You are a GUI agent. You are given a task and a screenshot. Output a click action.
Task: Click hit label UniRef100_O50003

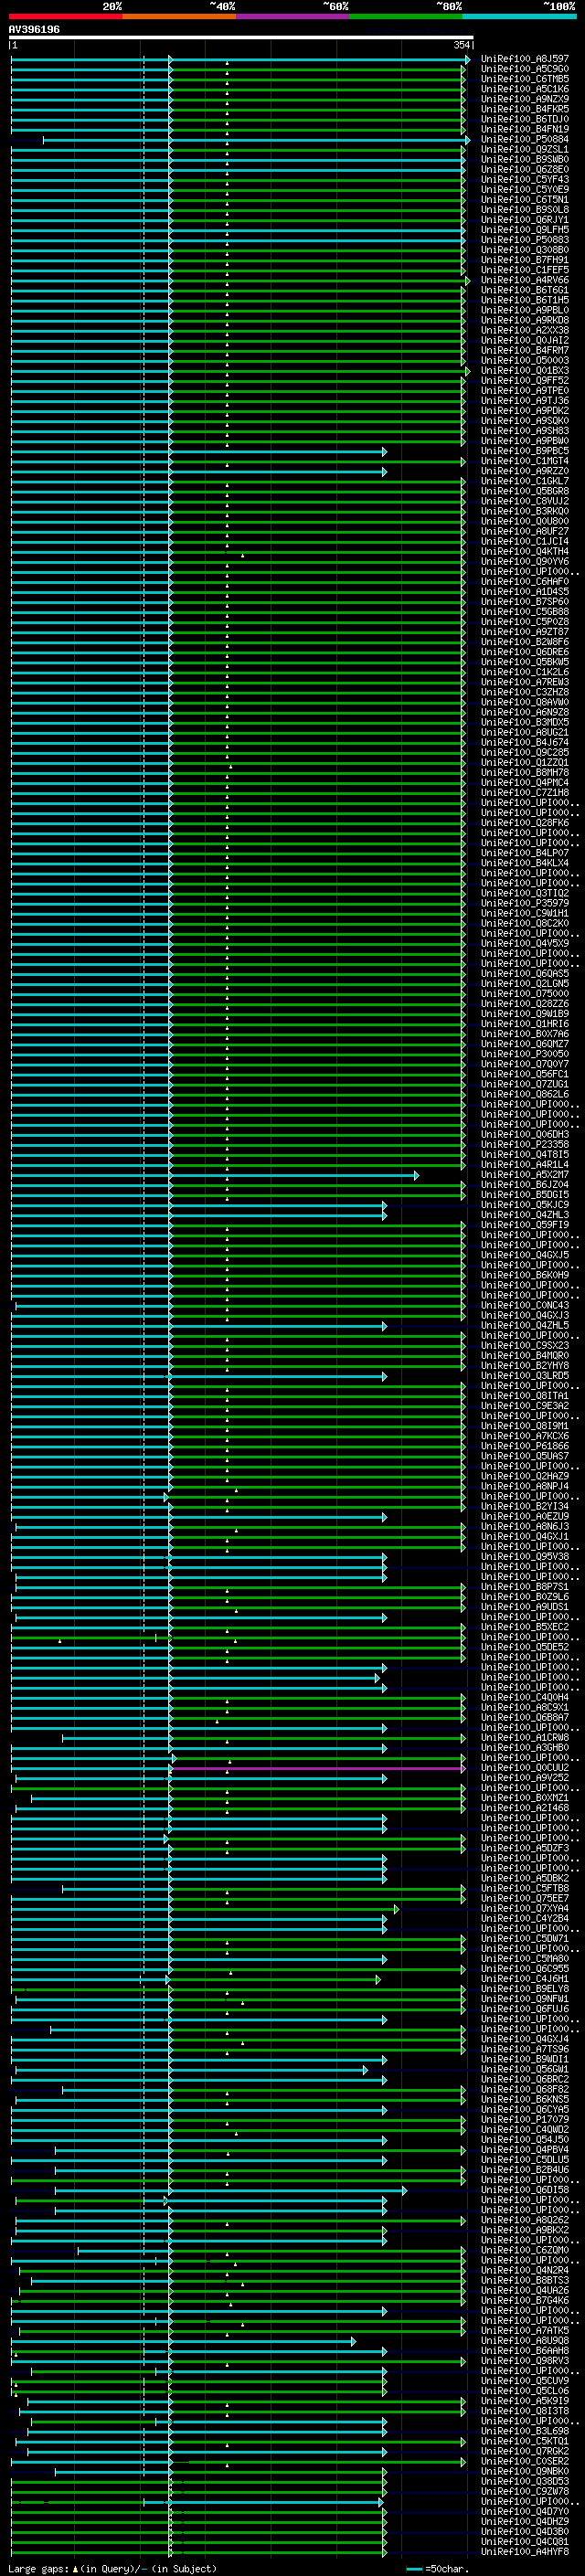coord(525,361)
